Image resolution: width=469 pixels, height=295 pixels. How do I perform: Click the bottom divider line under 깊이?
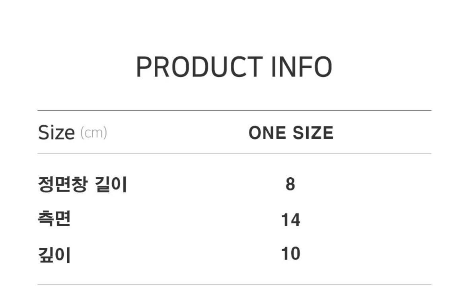pos(235,284)
